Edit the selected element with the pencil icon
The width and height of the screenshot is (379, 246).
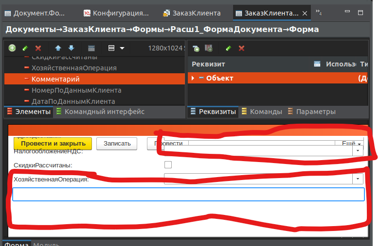point(25,48)
